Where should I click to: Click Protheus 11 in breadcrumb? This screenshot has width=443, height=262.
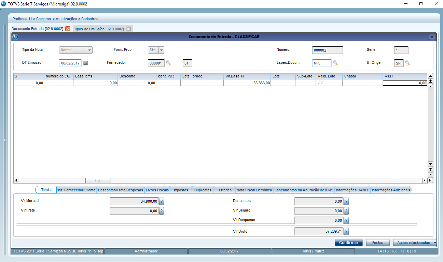[x=22, y=19]
